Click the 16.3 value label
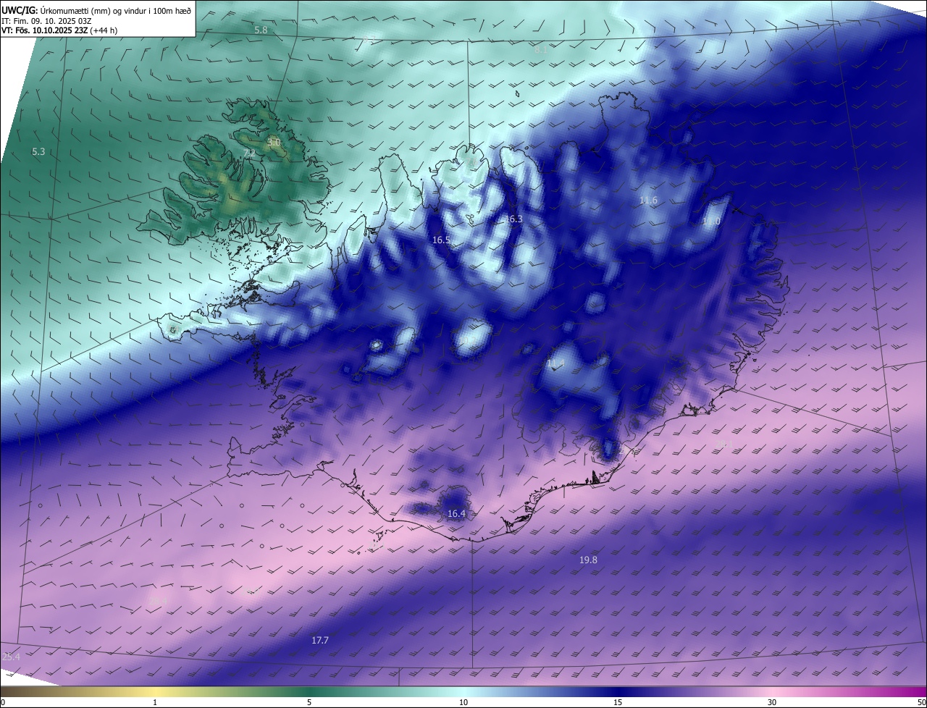The height and width of the screenshot is (708, 927). tap(513, 219)
